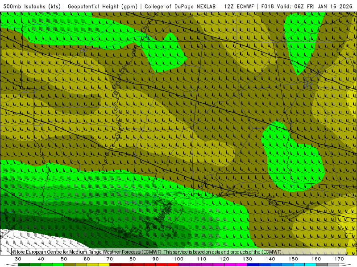Click the 'College of DuPage NEXLAB' title text
Image resolution: width=357 pixels, height=267 pixels.
click(x=180, y=7)
